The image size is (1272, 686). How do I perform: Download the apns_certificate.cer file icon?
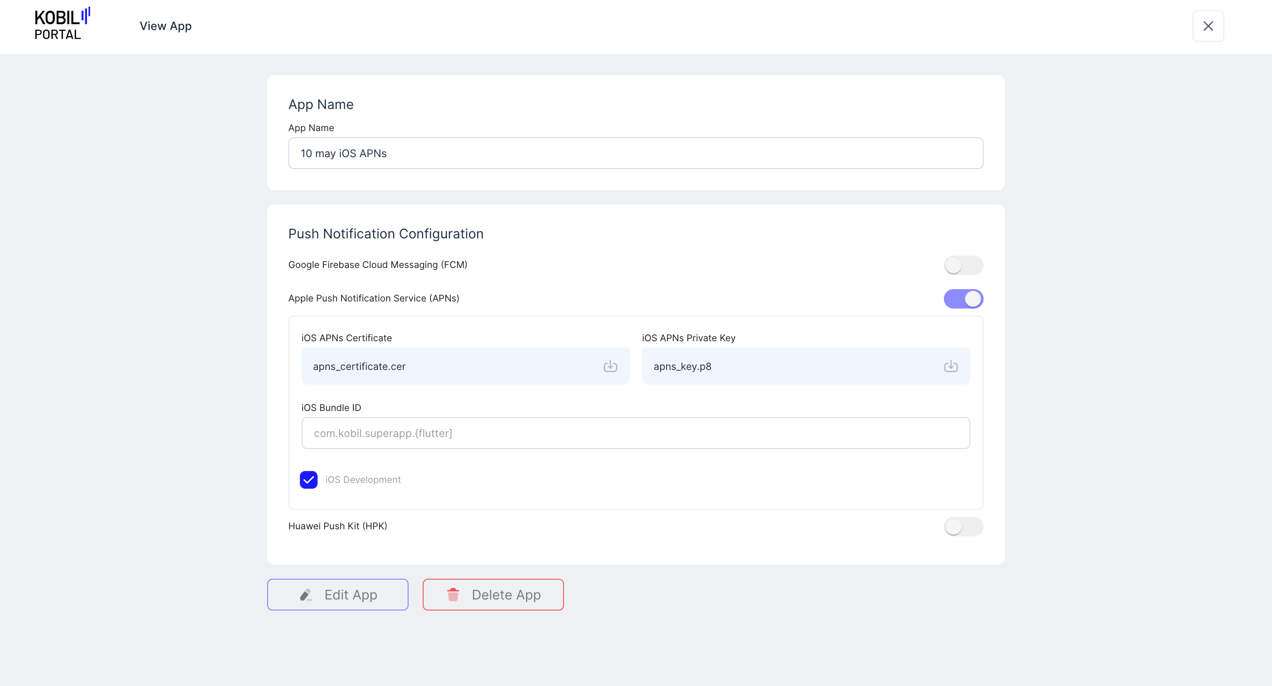pos(610,366)
